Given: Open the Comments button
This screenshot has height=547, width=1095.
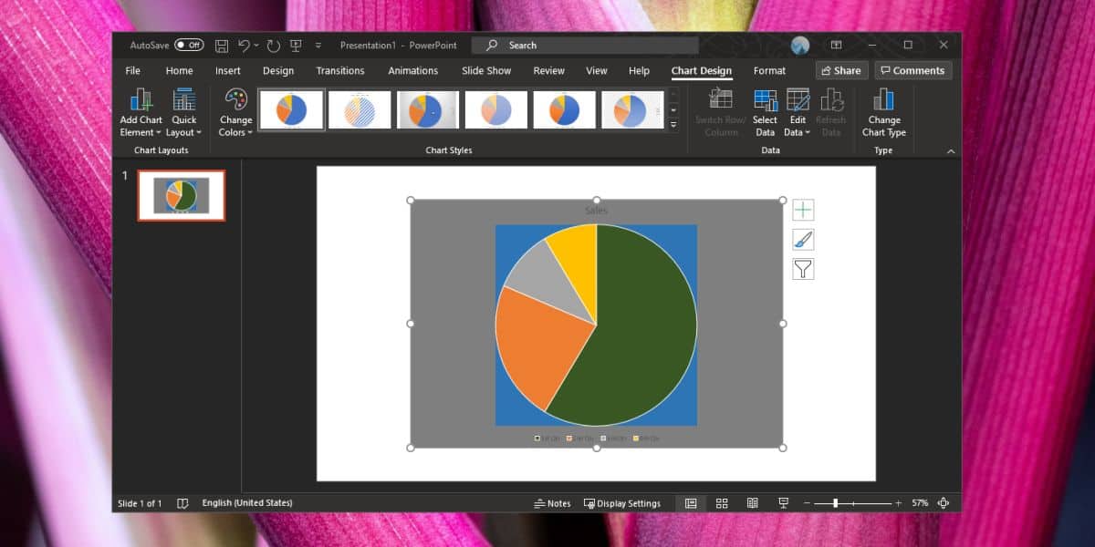Looking at the screenshot, I should tap(912, 70).
